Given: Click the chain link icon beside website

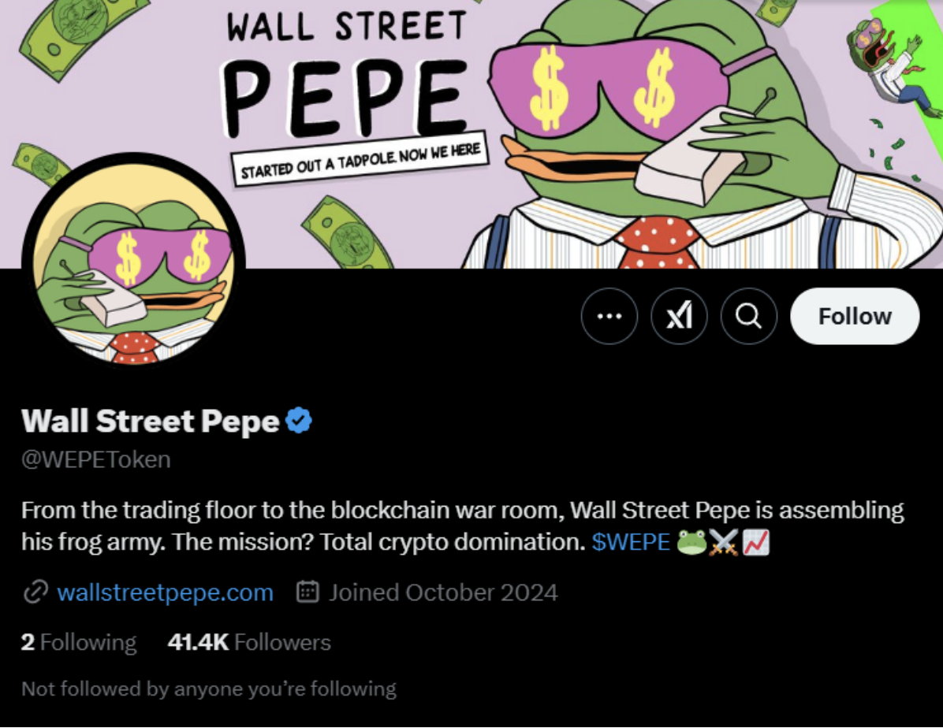Looking at the screenshot, I should (x=33, y=592).
